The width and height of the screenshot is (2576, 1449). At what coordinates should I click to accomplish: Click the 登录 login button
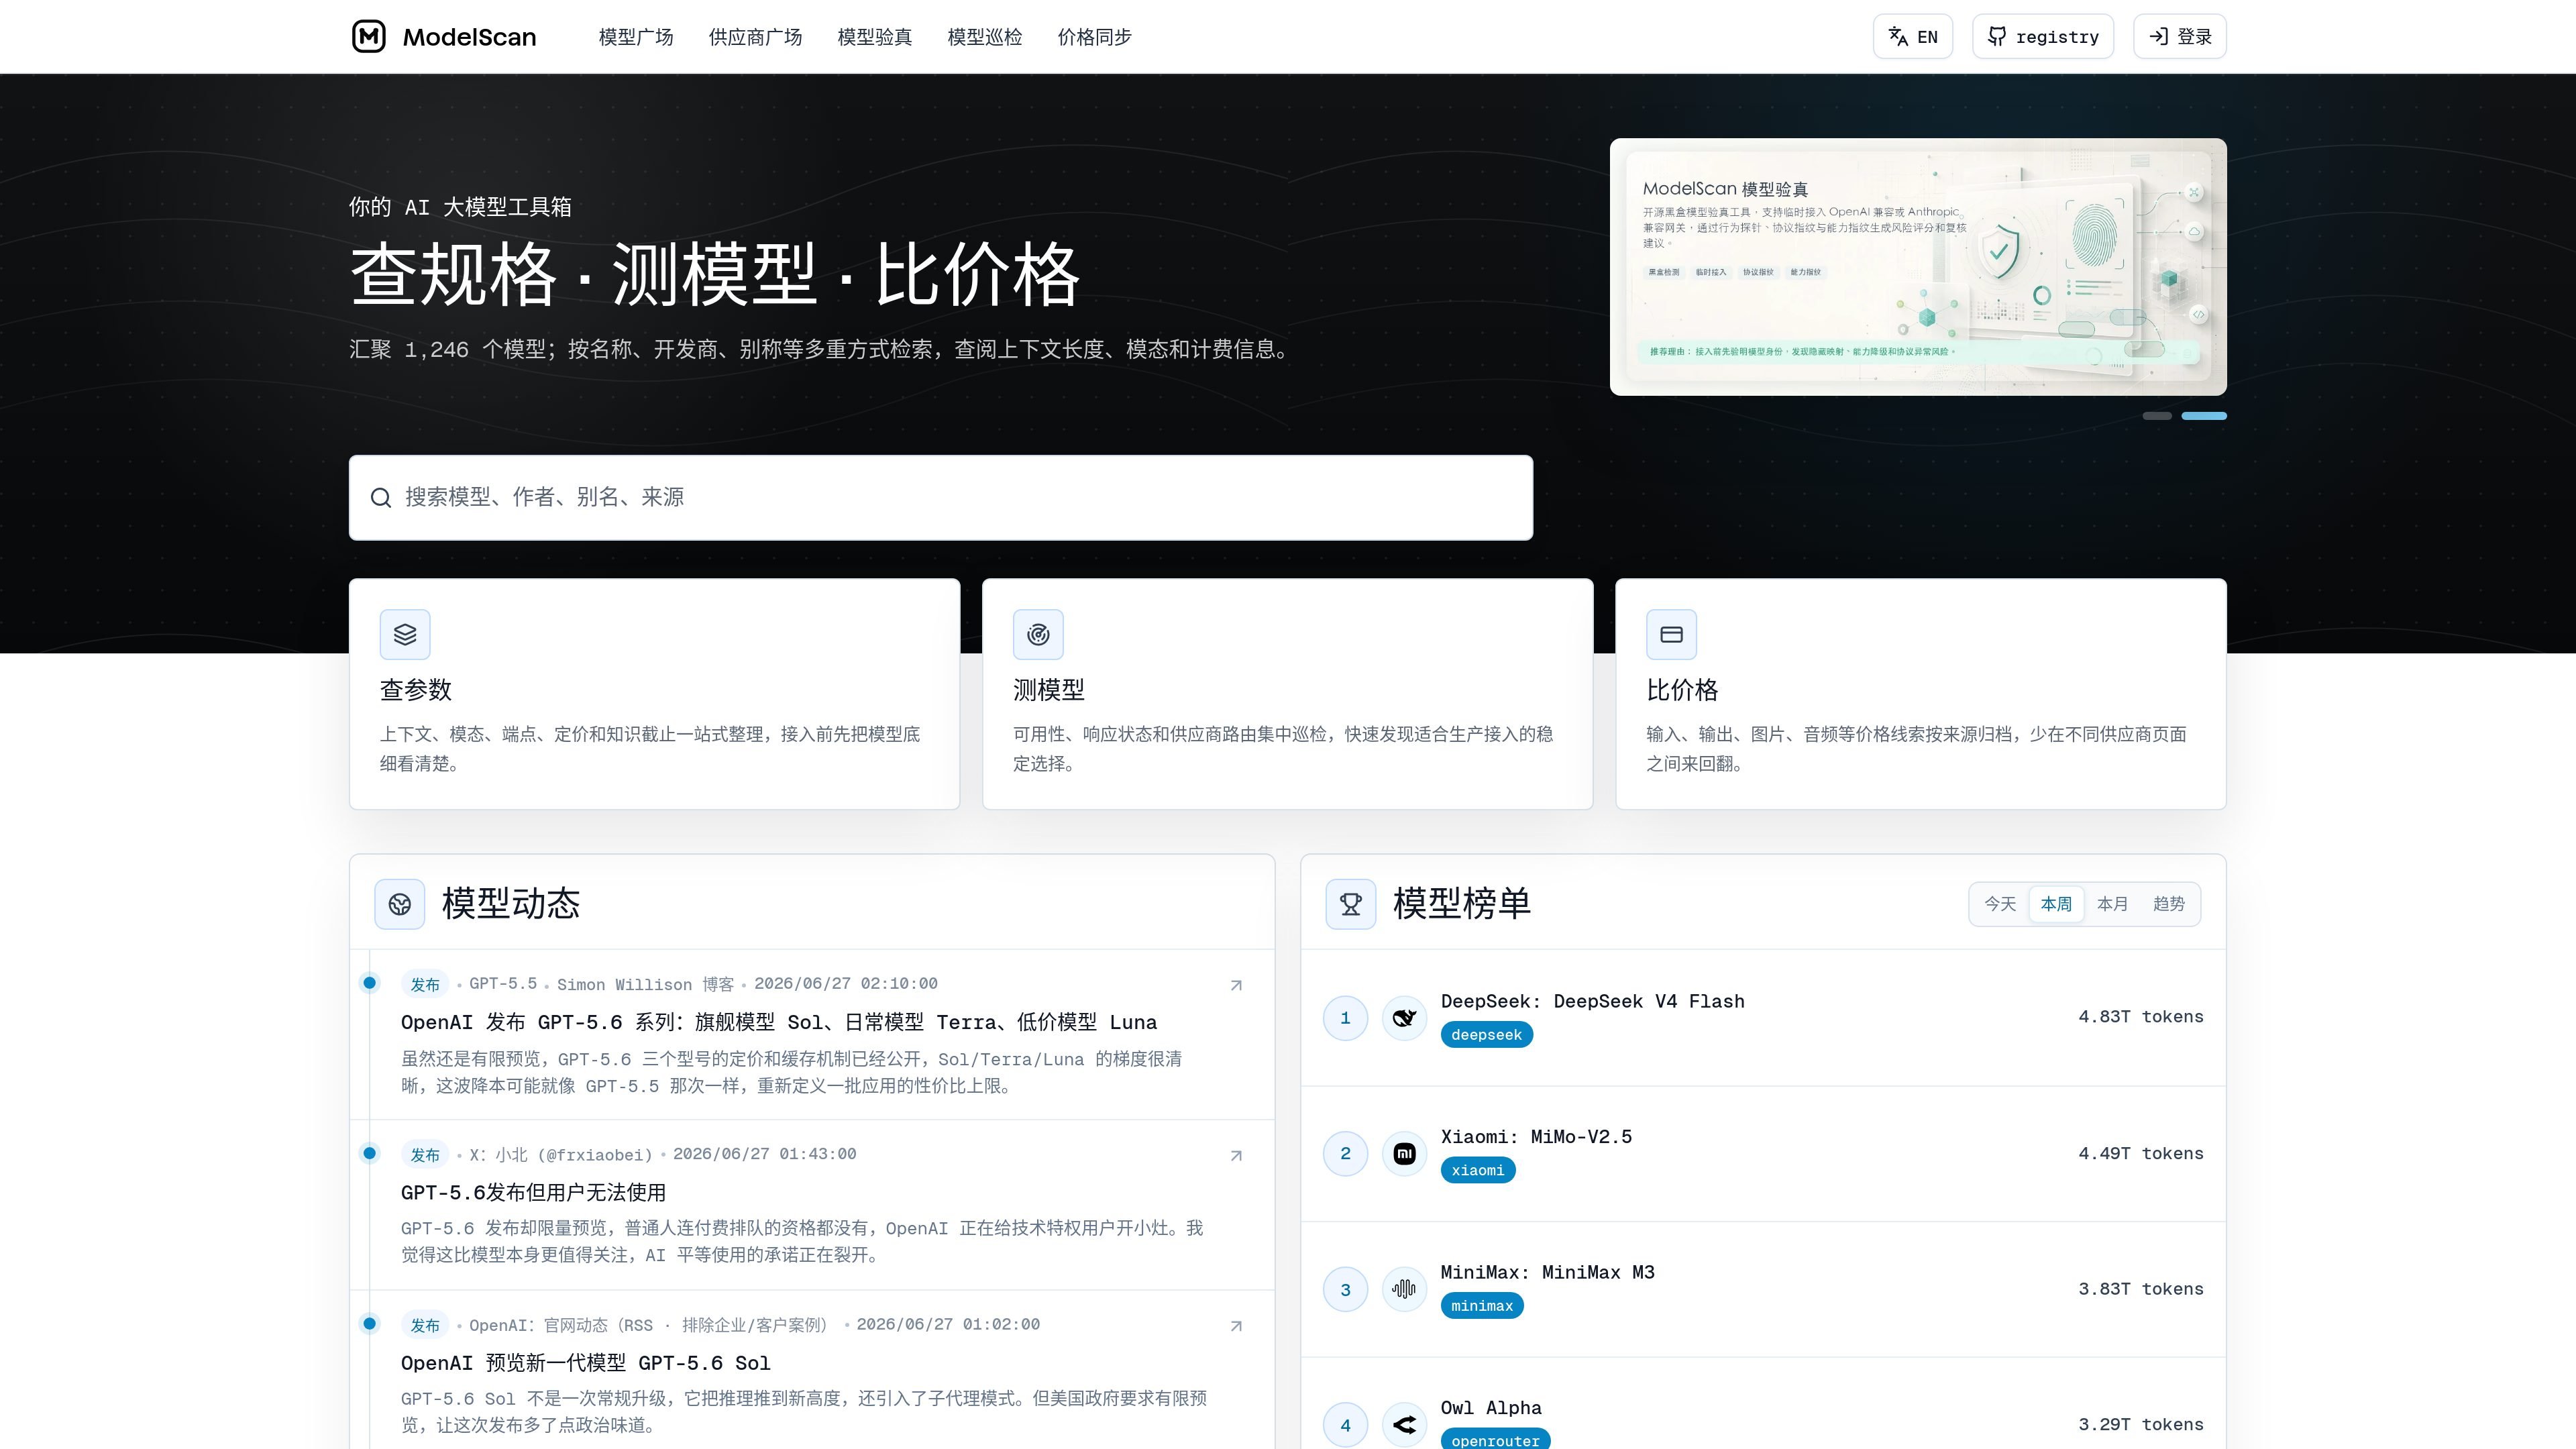click(2180, 37)
